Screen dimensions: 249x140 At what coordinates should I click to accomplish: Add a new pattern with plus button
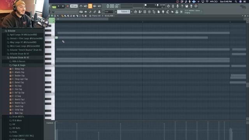[132, 12]
